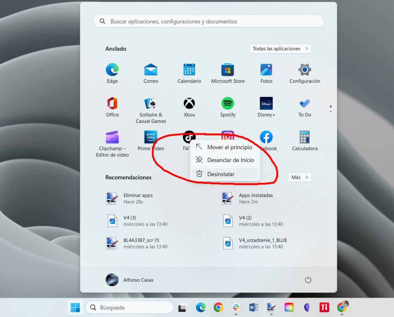
Task: Open Task View in the taskbar
Action: pos(182,307)
